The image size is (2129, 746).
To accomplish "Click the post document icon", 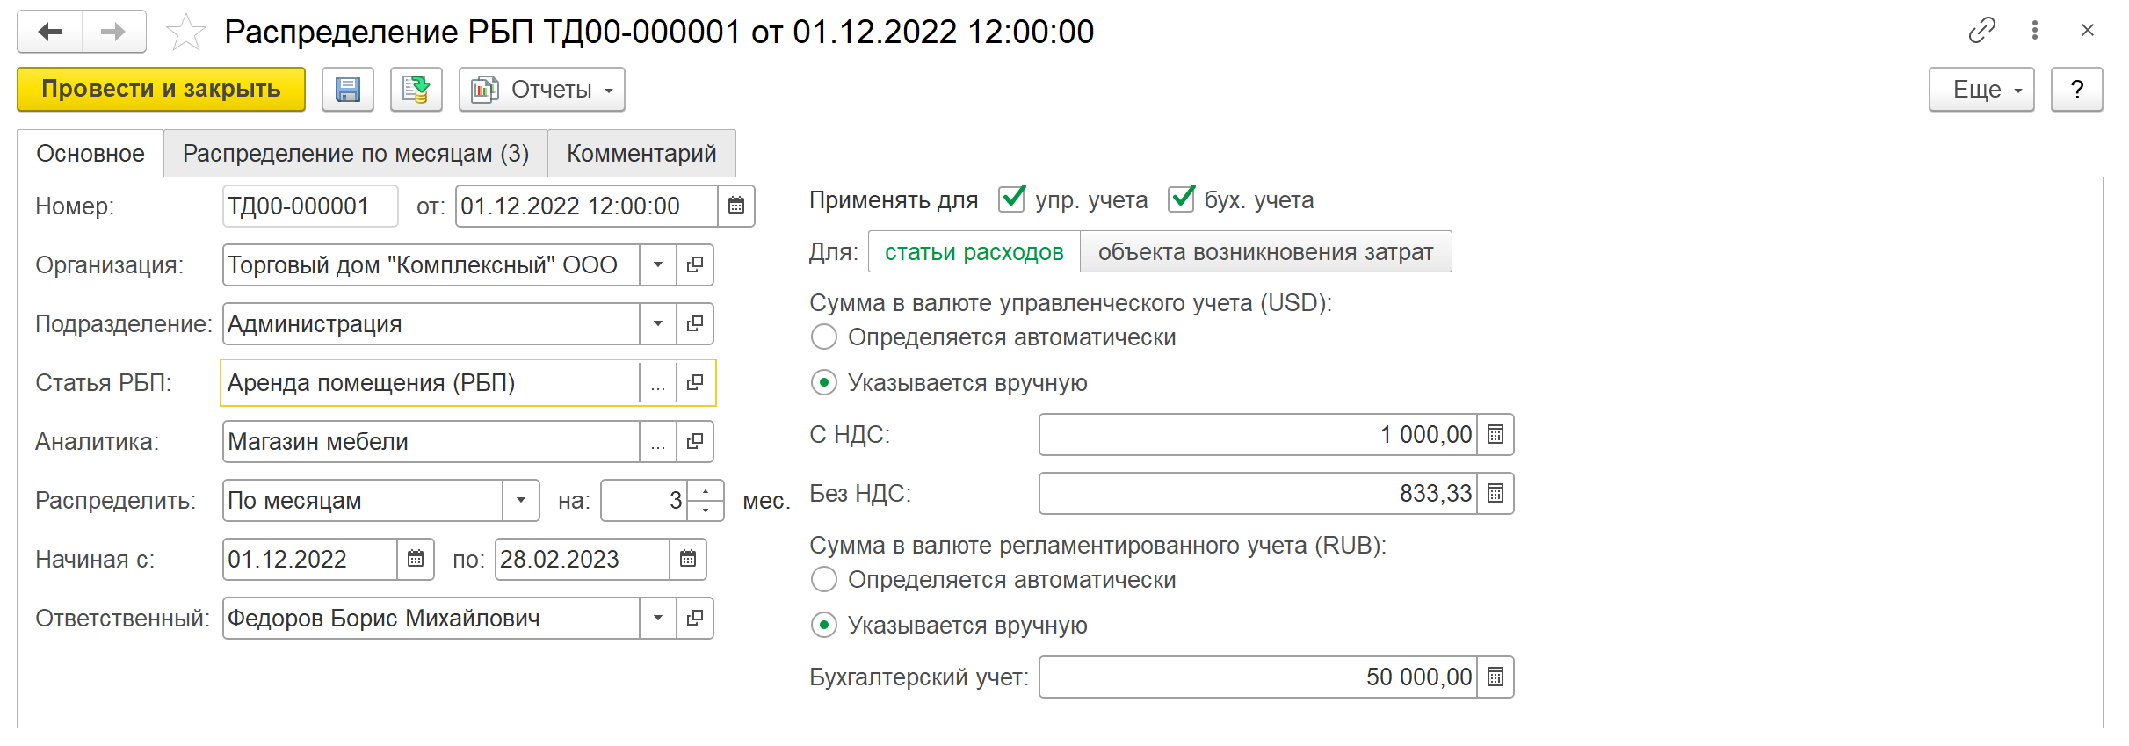I will (416, 90).
